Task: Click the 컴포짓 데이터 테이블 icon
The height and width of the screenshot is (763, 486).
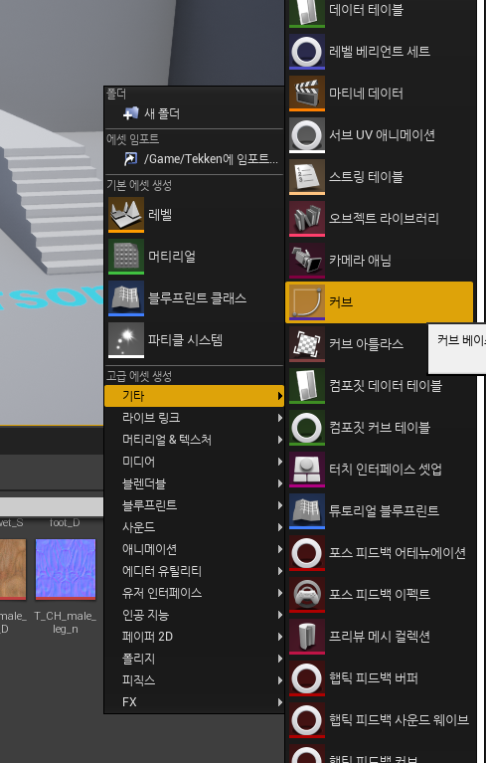Action: pos(307,386)
